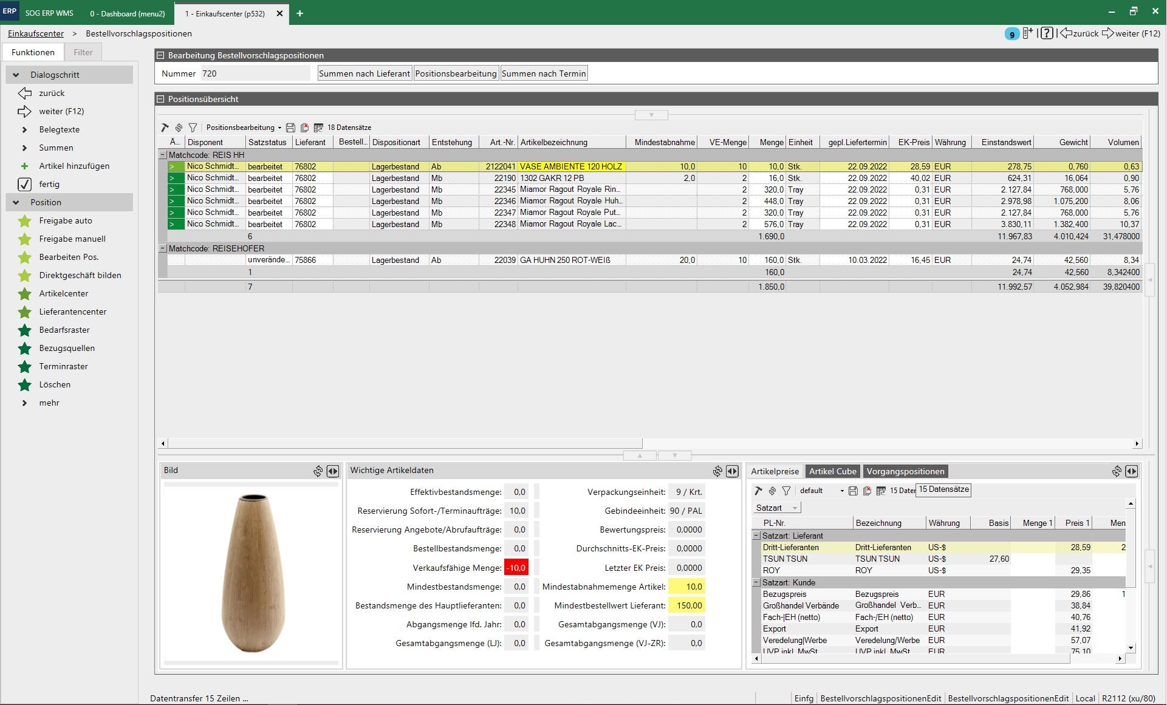
Task: Open Artikelcenter star function
Action: click(x=63, y=293)
